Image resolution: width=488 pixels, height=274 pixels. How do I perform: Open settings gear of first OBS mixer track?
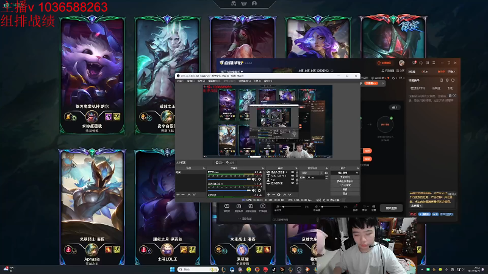(x=259, y=179)
